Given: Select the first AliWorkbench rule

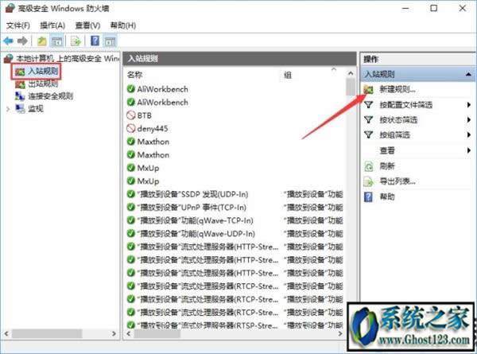Looking at the screenshot, I should [162, 89].
